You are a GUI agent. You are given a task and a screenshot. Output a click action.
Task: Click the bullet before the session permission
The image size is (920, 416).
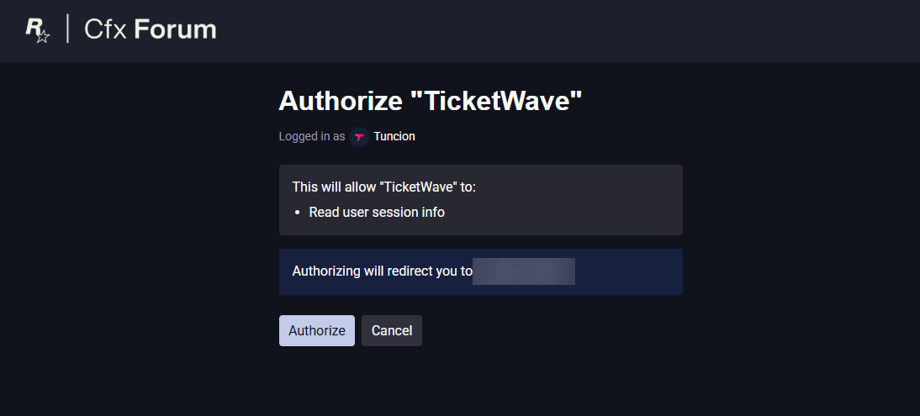pyautogui.click(x=298, y=213)
